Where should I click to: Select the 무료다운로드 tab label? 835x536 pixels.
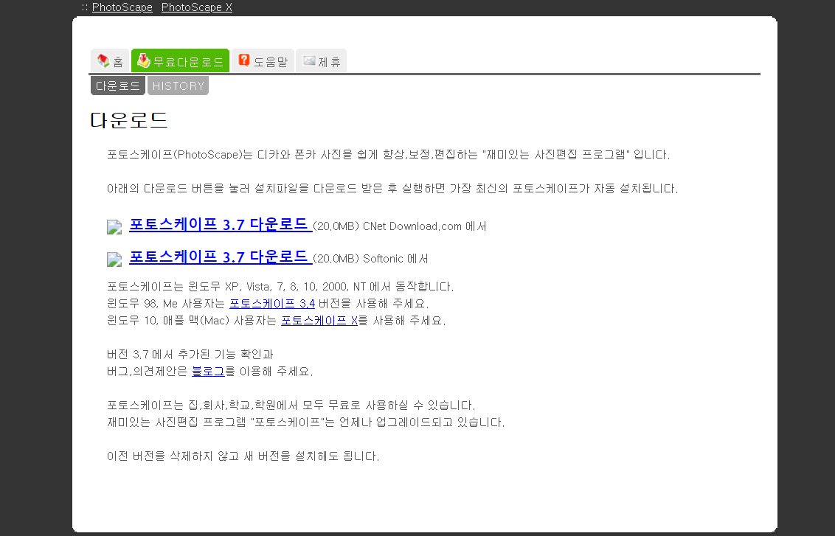coord(189,62)
